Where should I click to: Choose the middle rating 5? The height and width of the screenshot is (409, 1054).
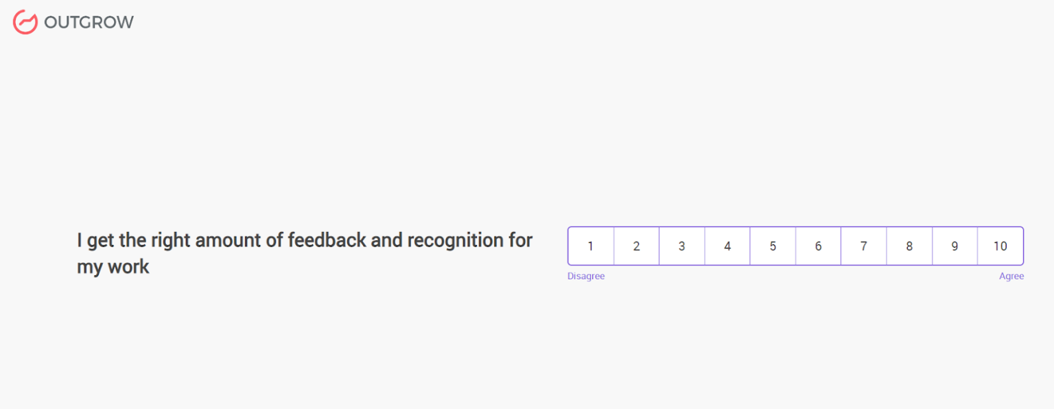coord(773,246)
